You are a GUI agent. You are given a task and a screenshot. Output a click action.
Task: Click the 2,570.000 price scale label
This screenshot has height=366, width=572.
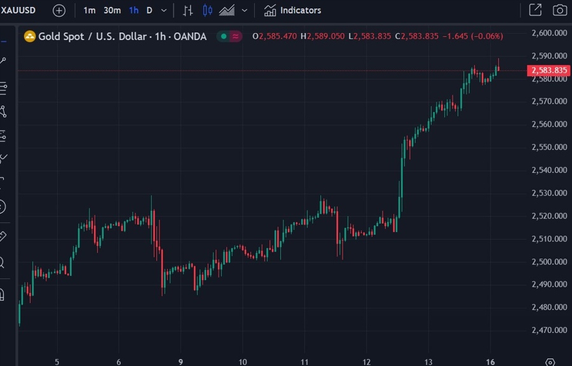pos(549,101)
